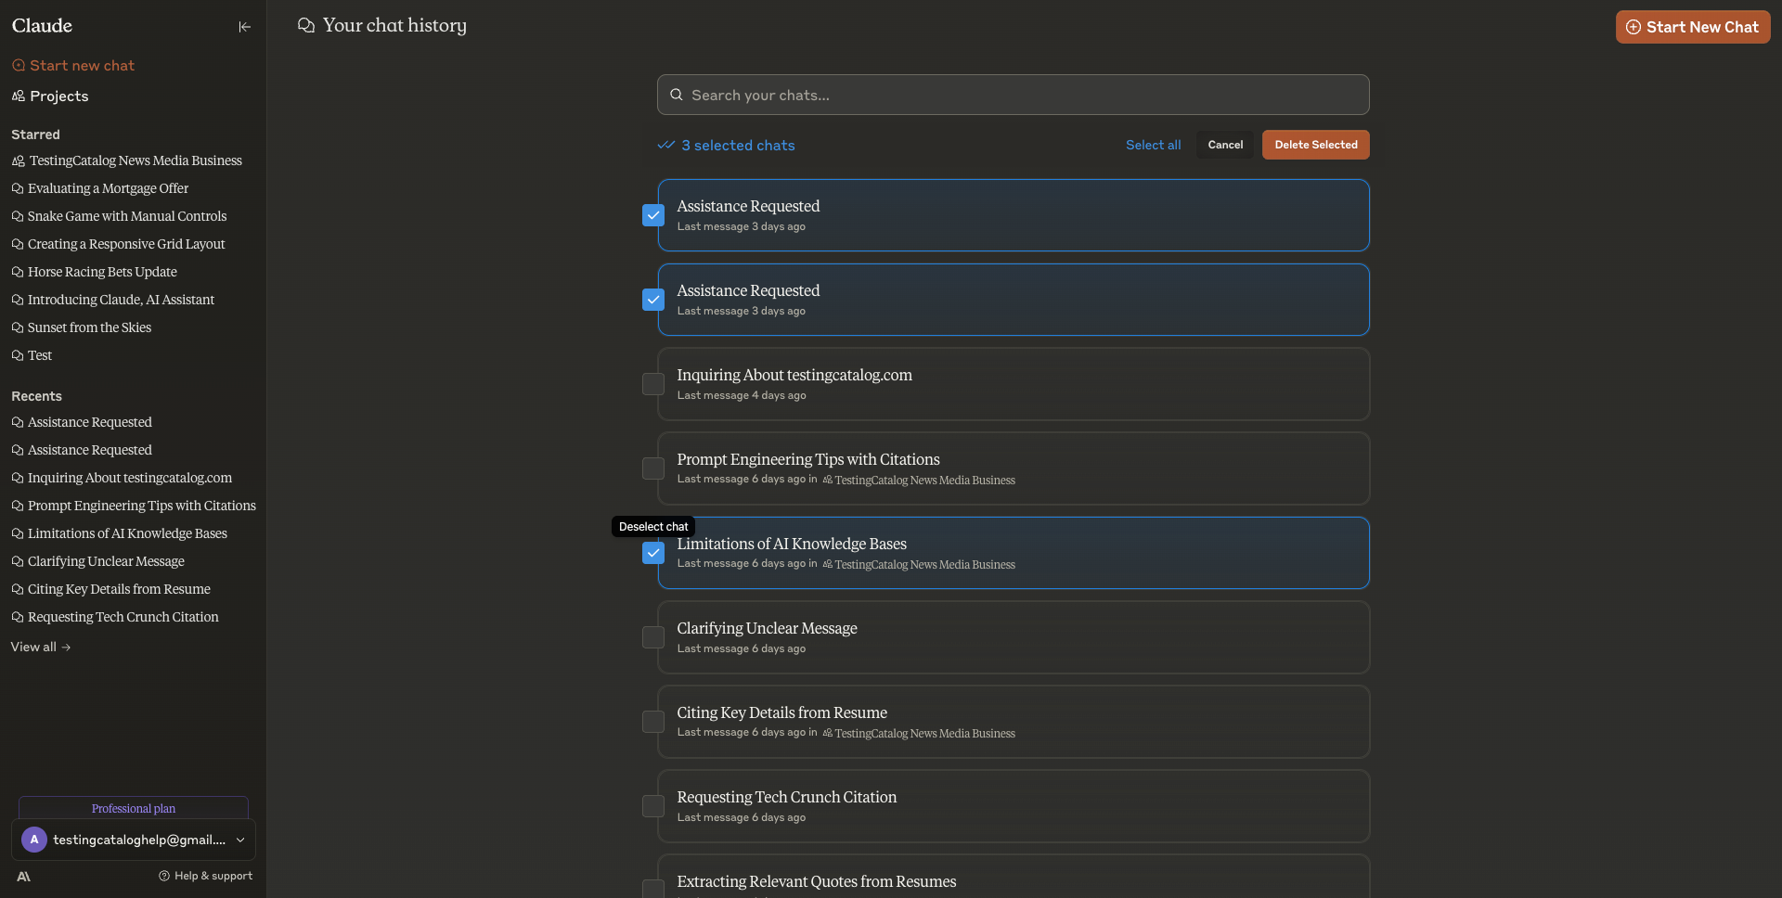Screen dimensions: 1782x898
Task: Click the project icon beside starred 'TestingCatalog News Media Business'
Action: pyautogui.click(x=18, y=160)
